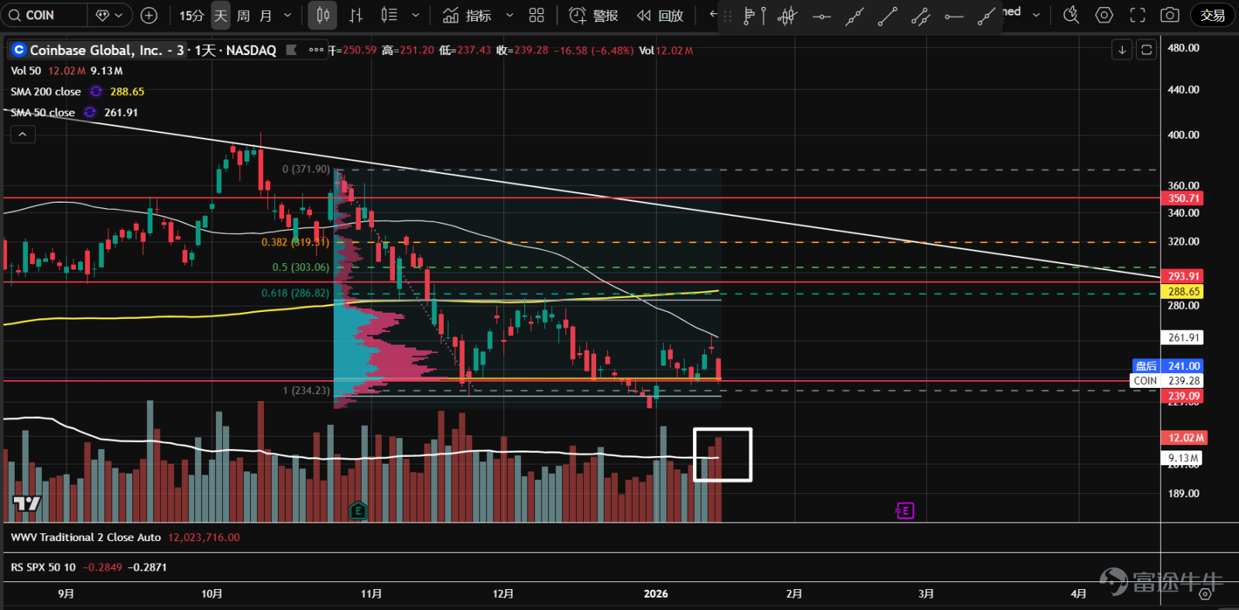The image size is (1239, 610).
Task: Click the 盘后 241.00 after-hours price label
Action: point(1168,366)
